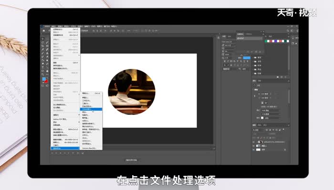Hide the bottom background layer eye

coord(254,150)
